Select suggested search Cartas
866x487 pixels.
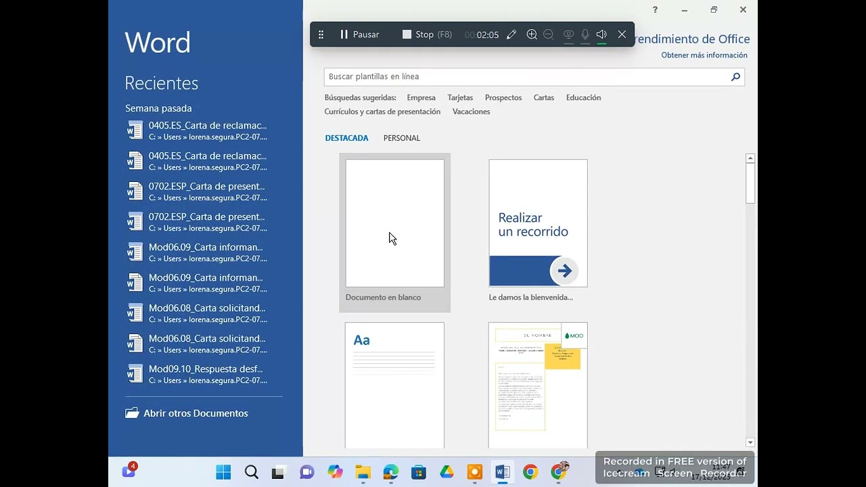[544, 97]
